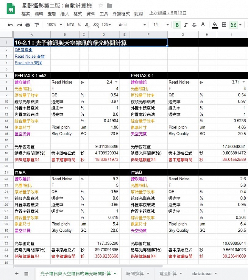This screenshot has width=248, height=280.
Task: Select the PENTAX K-1 mk2 header cell
Action: click(x=32, y=76)
